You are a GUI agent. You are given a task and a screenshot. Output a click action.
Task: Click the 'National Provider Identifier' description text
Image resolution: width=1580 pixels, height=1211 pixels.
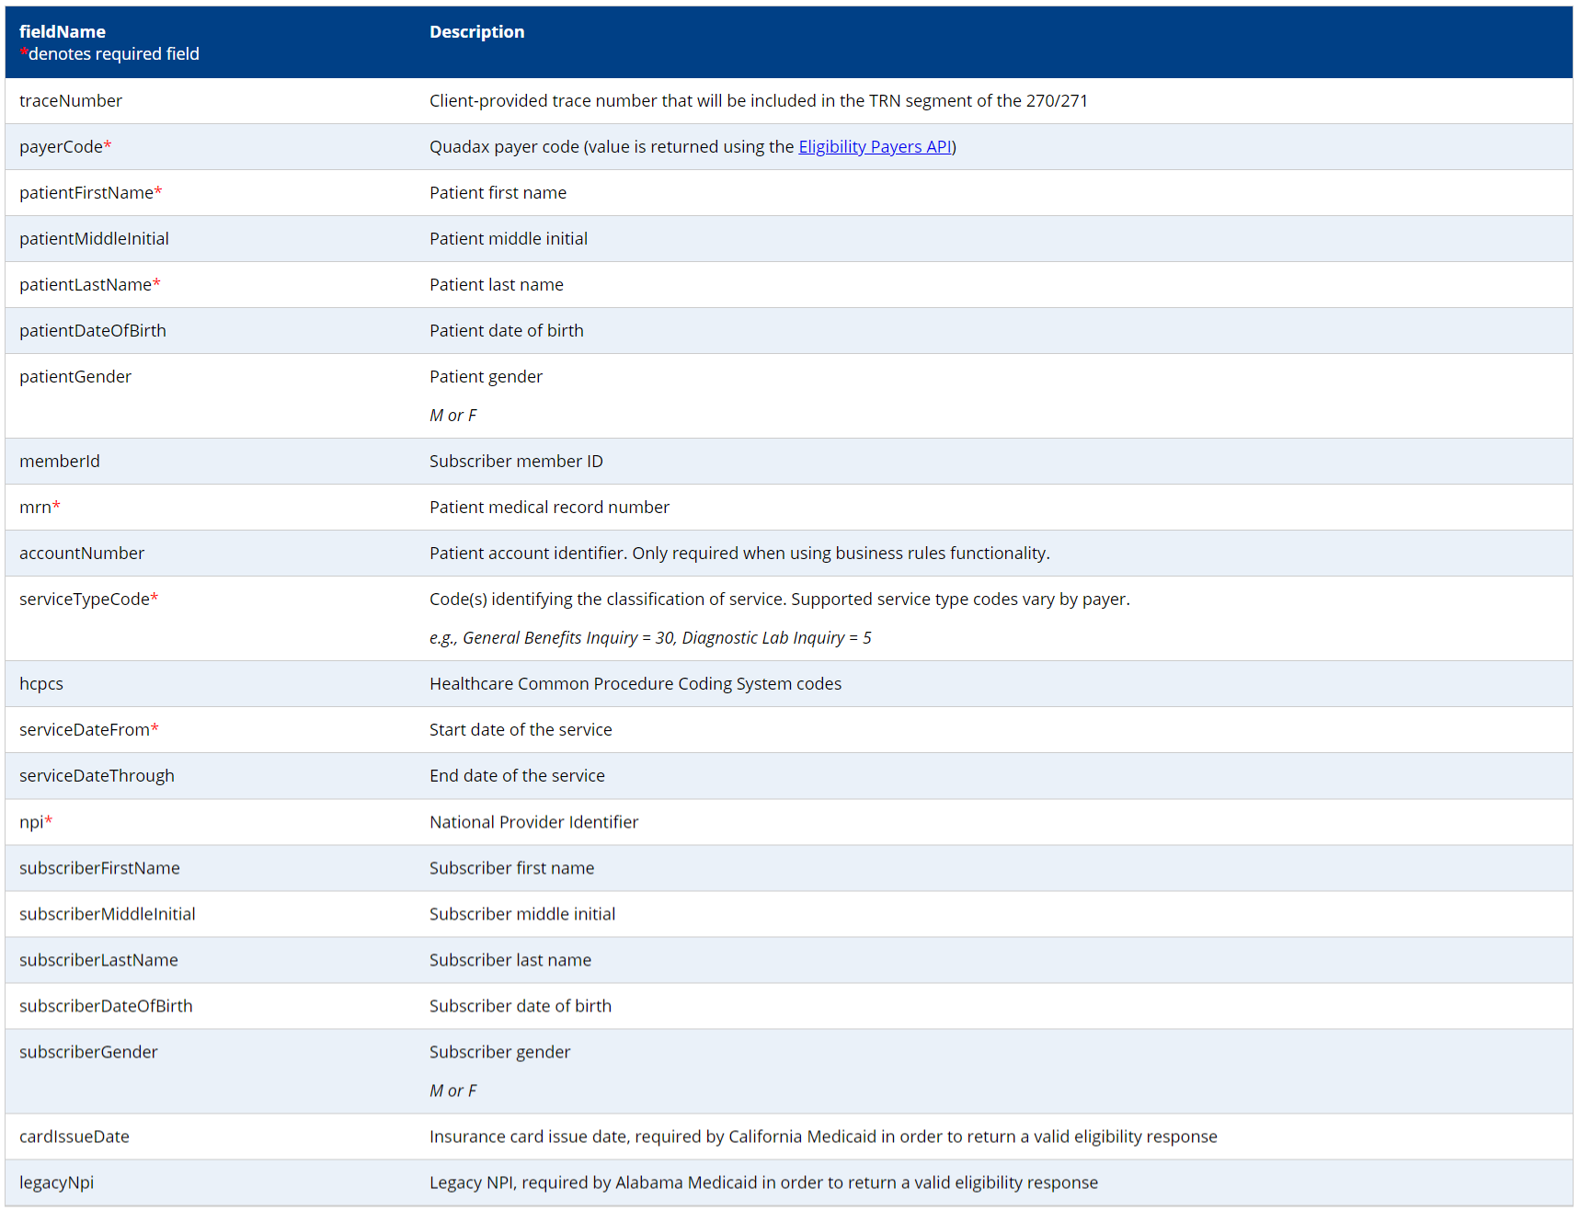pos(533,822)
